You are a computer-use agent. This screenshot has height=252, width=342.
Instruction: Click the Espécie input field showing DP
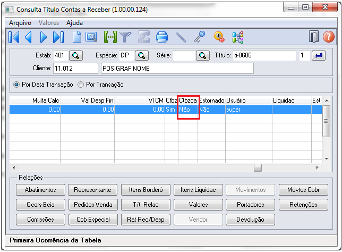pyautogui.click(x=126, y=55)
